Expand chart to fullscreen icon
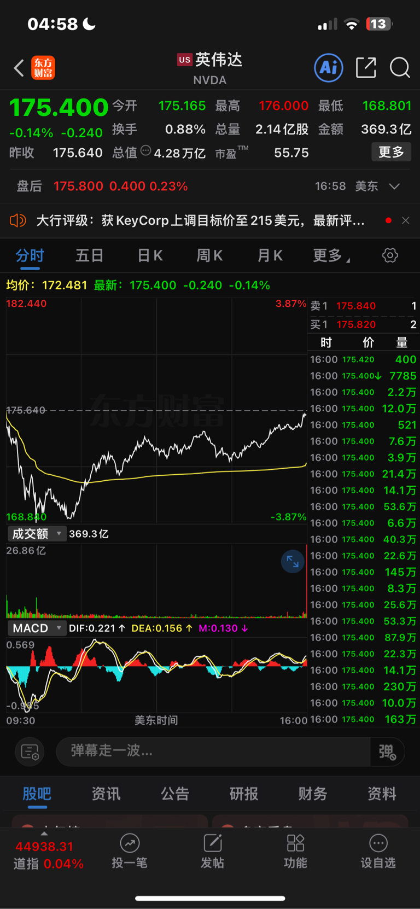The image size is (420, 909). point(293,561)
